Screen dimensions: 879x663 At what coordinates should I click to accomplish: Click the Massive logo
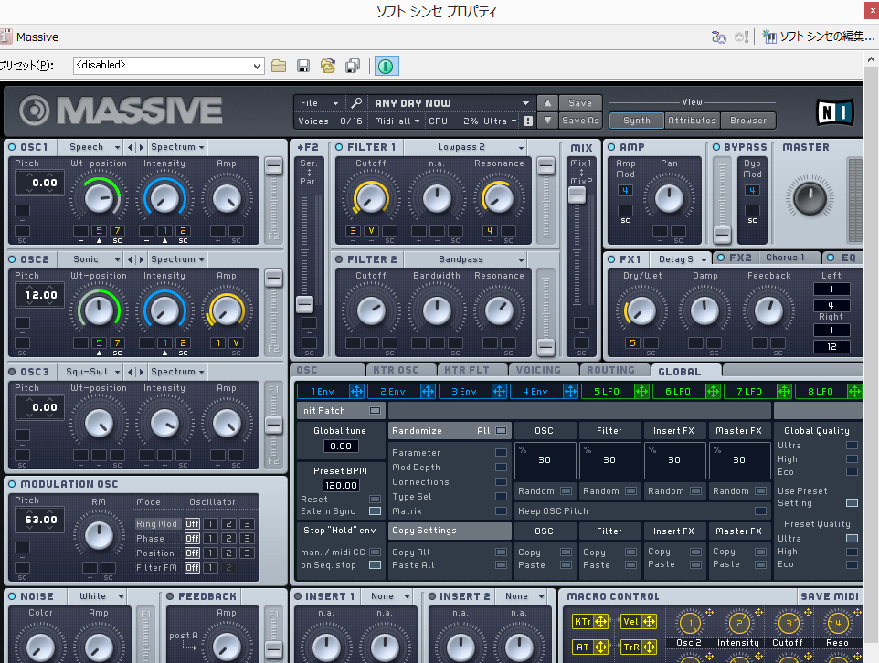(121, 110)
